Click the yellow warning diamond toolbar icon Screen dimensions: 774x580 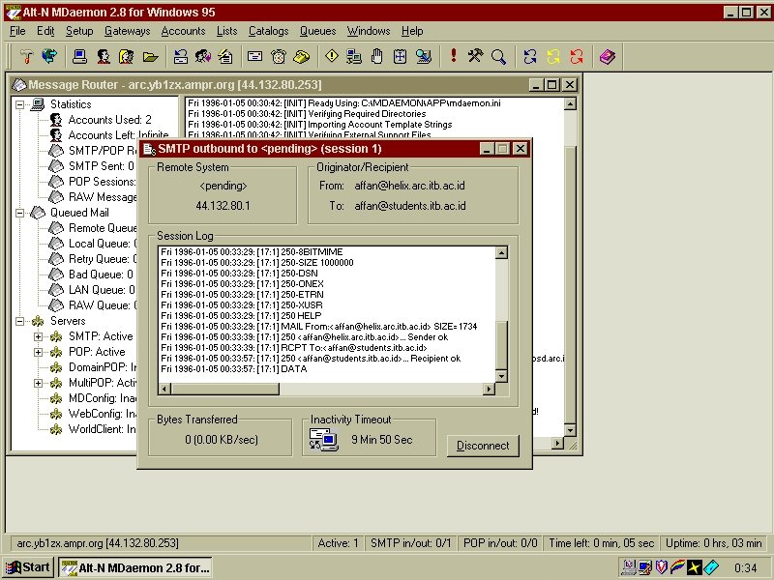pyautogui.click(x=331, y=56)
